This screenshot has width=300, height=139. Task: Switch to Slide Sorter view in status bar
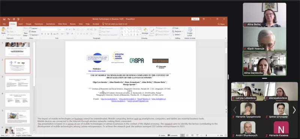187,135
